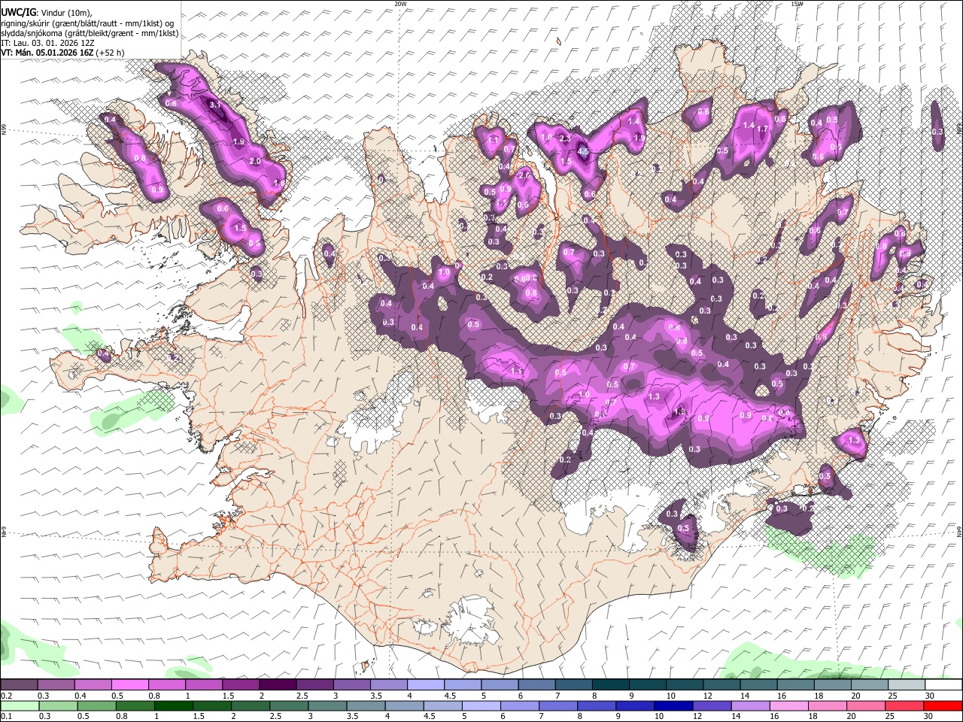
Task: Click the 'slydda/snjókoma (grátt/bleikt/grænt' description line
Action: (90, 33)
